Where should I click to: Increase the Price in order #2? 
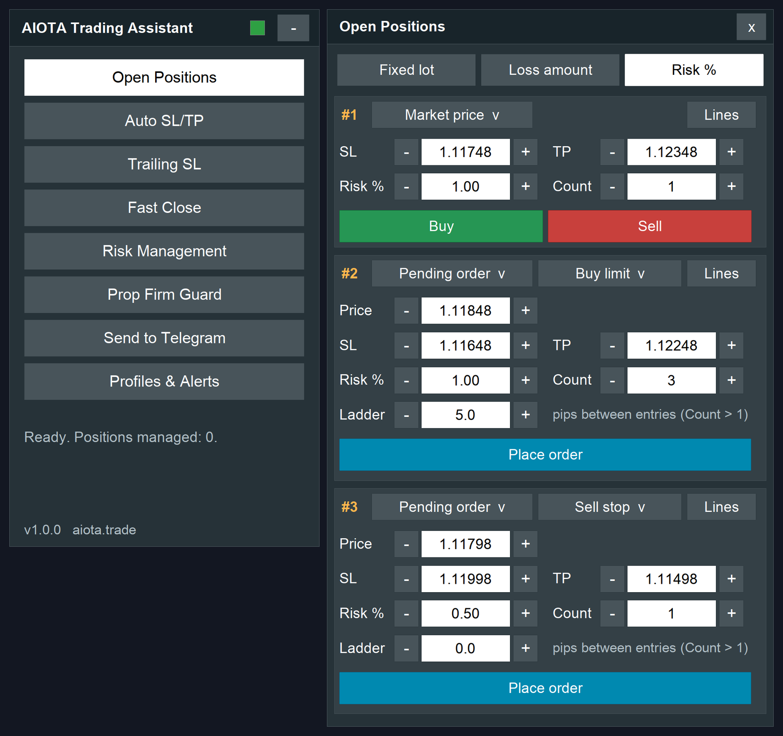(526, 311)
